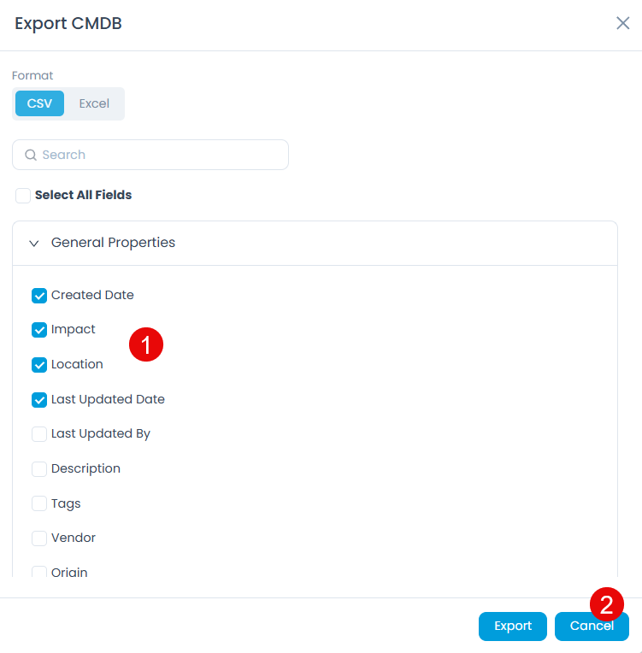
Task: Click the General Properties header label
Action: [113, 243]
